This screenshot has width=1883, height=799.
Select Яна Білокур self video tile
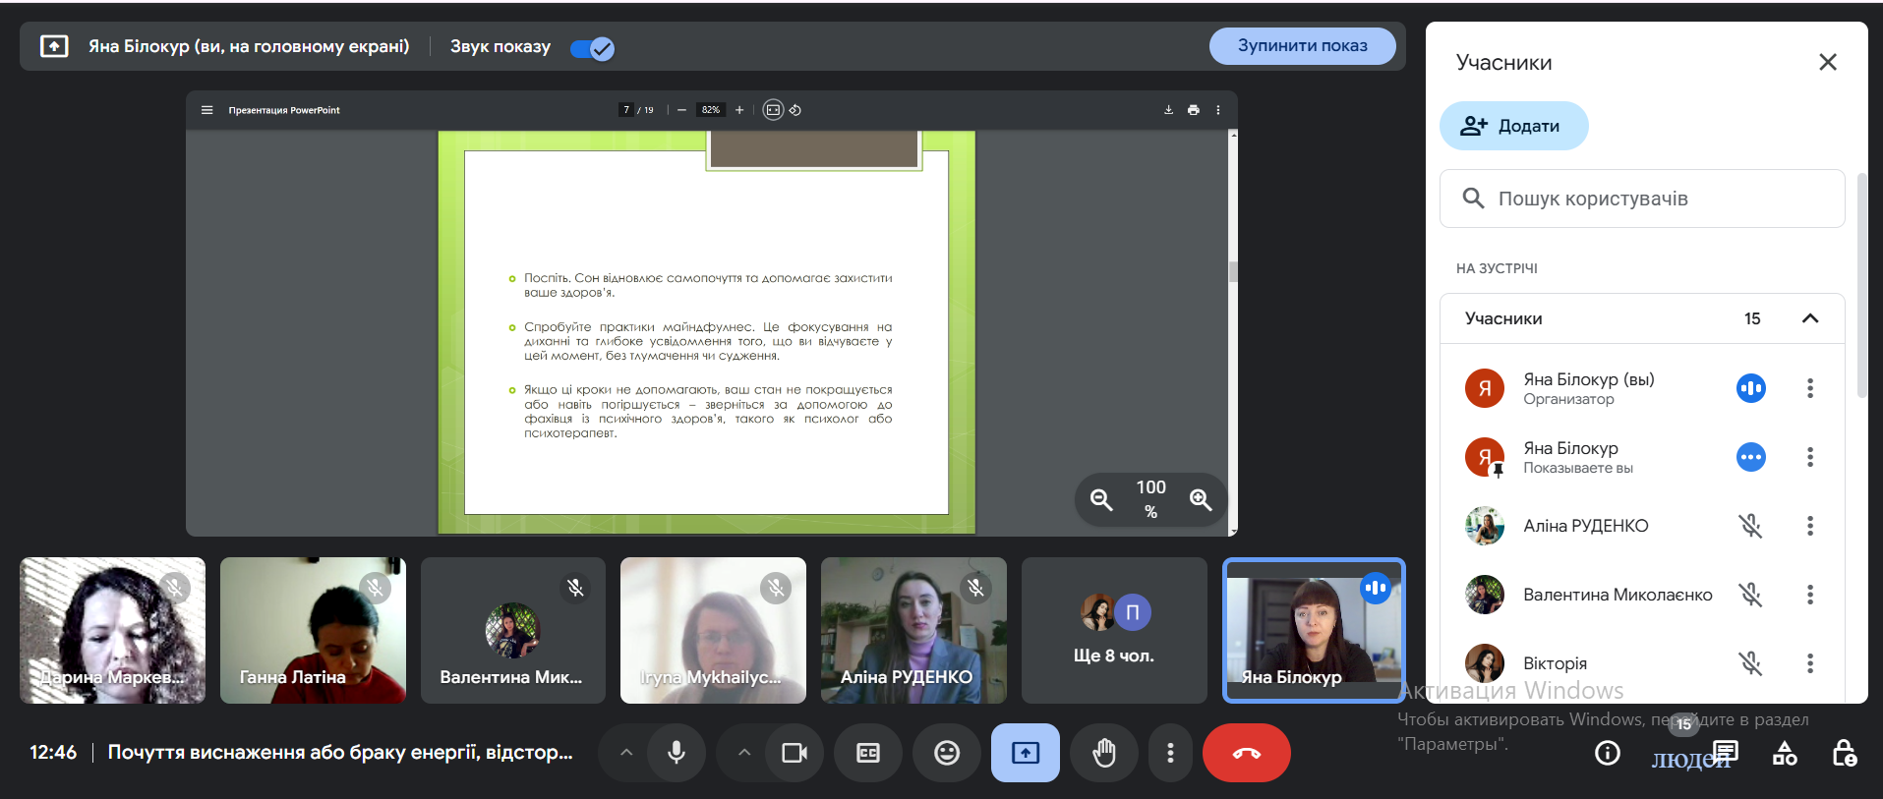click(1314, 630)
